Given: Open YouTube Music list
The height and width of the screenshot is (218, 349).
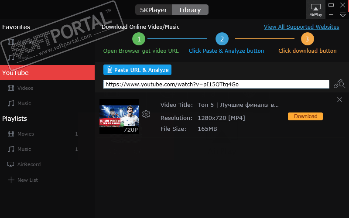Looking at the screenshot, I should click(x=24, y=103).
